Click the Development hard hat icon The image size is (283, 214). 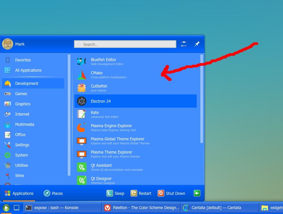click(x=8, y=84)
